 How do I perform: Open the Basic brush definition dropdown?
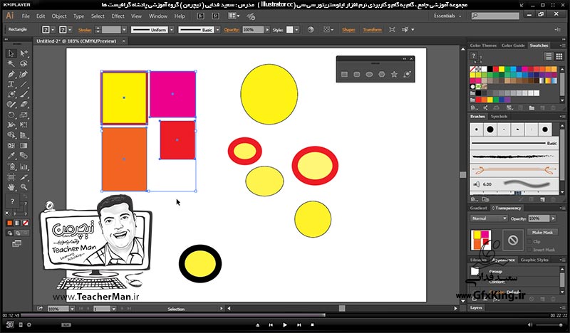pyautogui.click(x=217, y=30)
